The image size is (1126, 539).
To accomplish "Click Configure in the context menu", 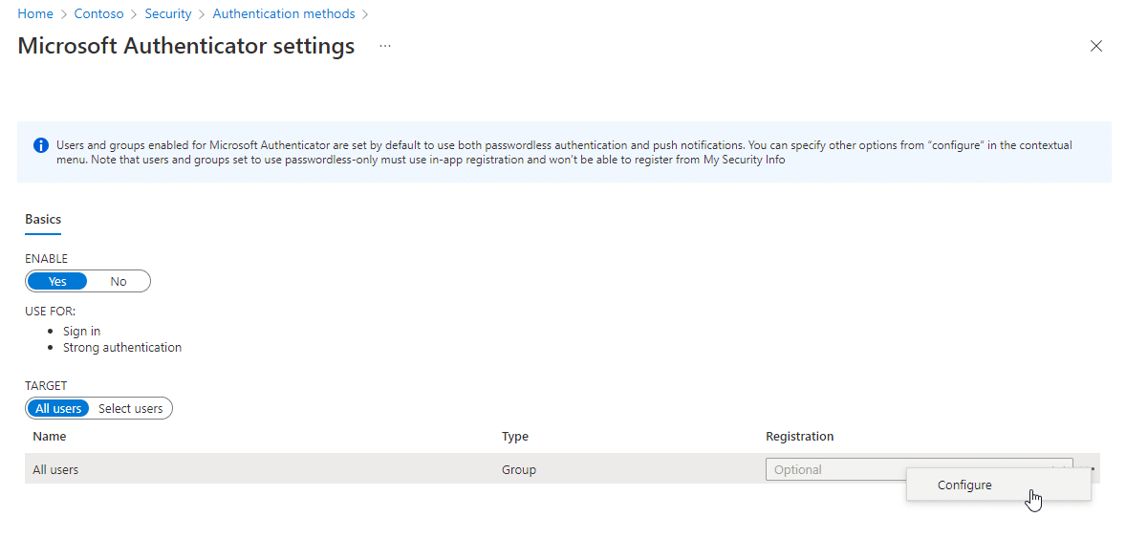I will coord(998,485).
